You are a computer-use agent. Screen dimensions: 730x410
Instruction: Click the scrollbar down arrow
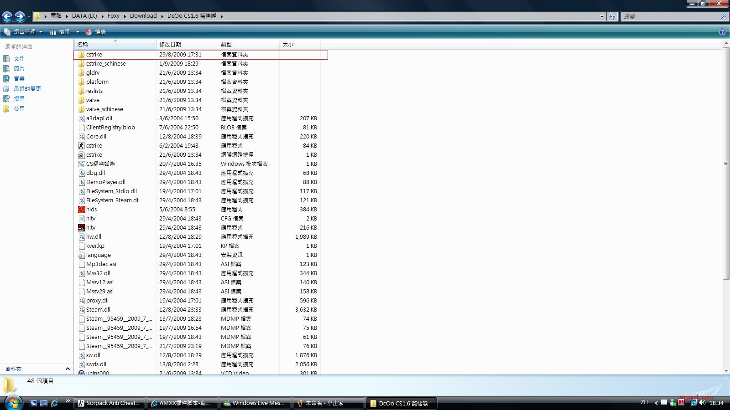(x=726, y=370)
